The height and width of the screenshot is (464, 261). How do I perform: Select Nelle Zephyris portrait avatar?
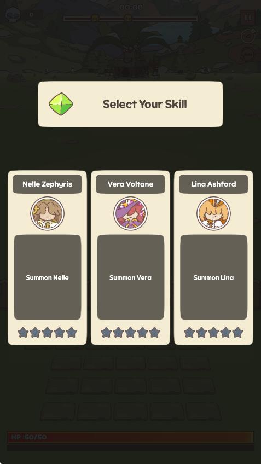[48, 213]
